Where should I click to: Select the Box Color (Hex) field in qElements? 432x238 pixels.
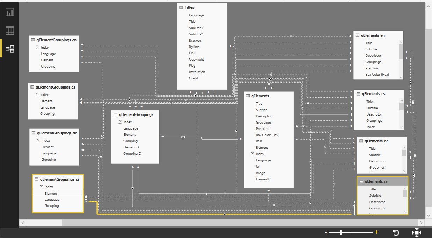[266, 135]
